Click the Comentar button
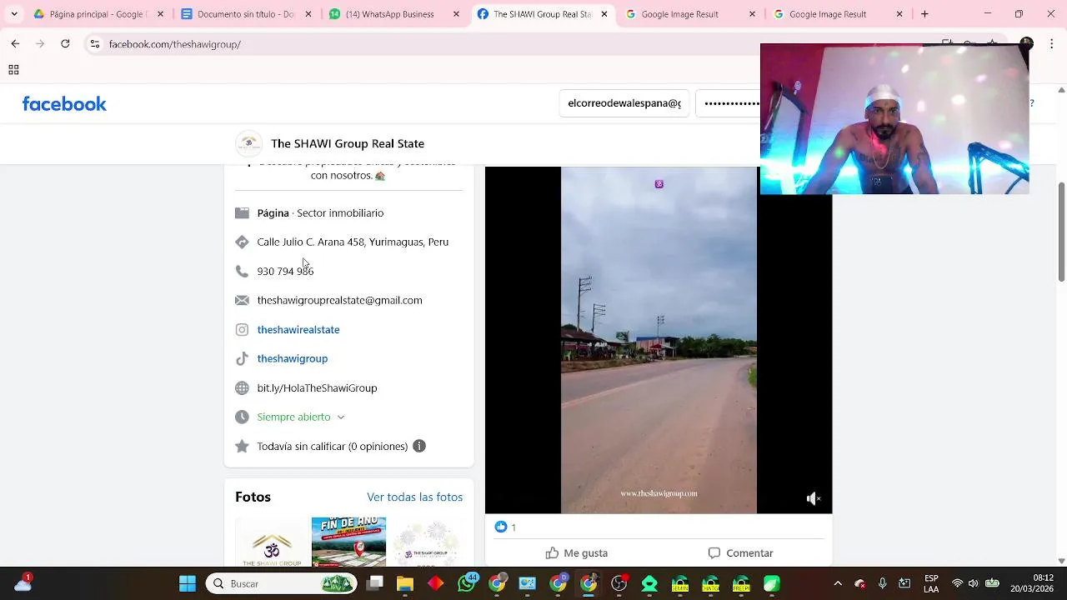Viewport: 1067px width, 600px height. tap(741, 552)
